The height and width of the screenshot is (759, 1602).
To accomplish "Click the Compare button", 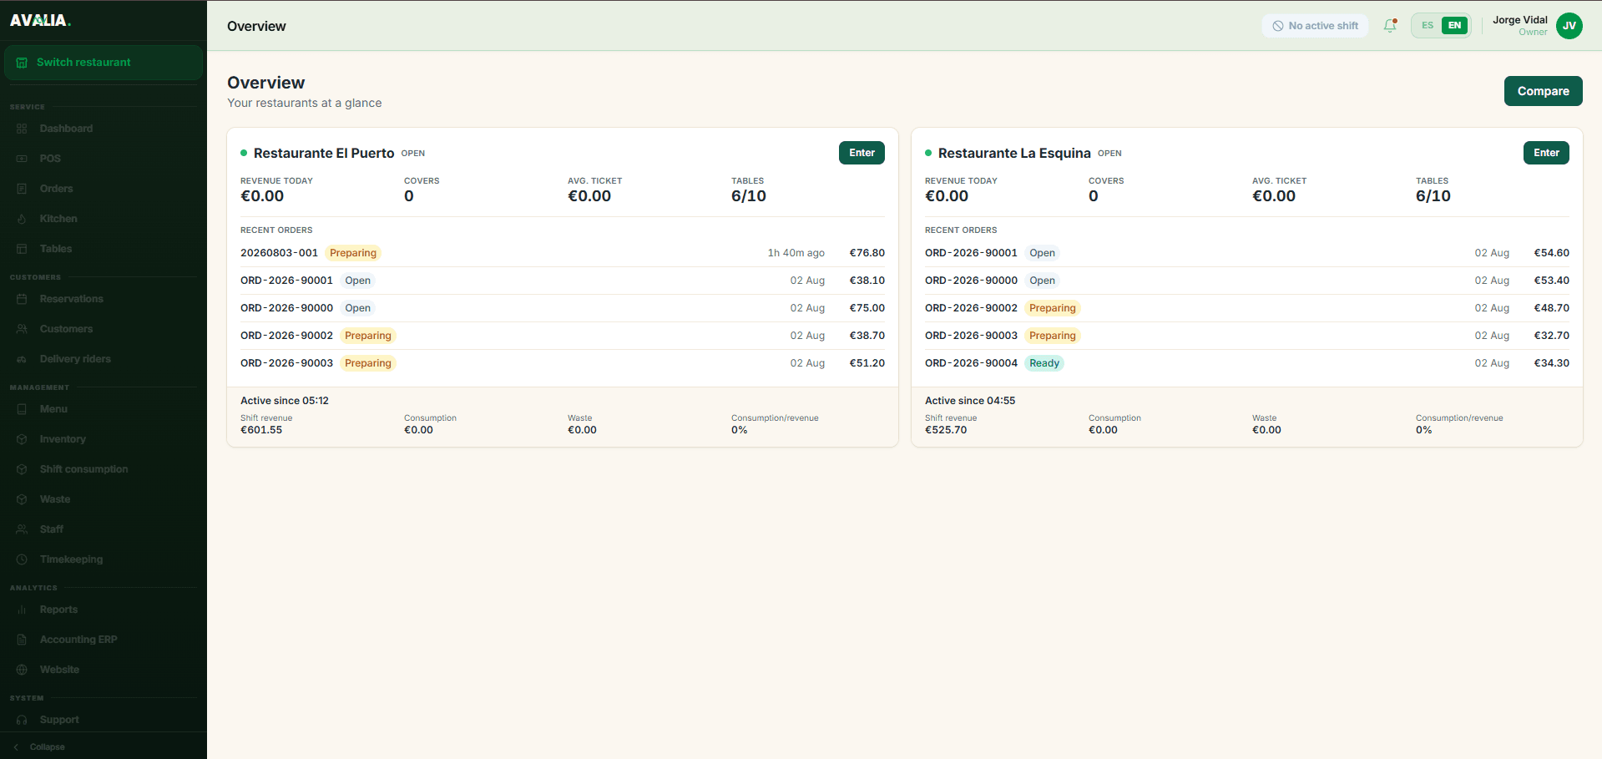I will click(x=1543, y=91).
